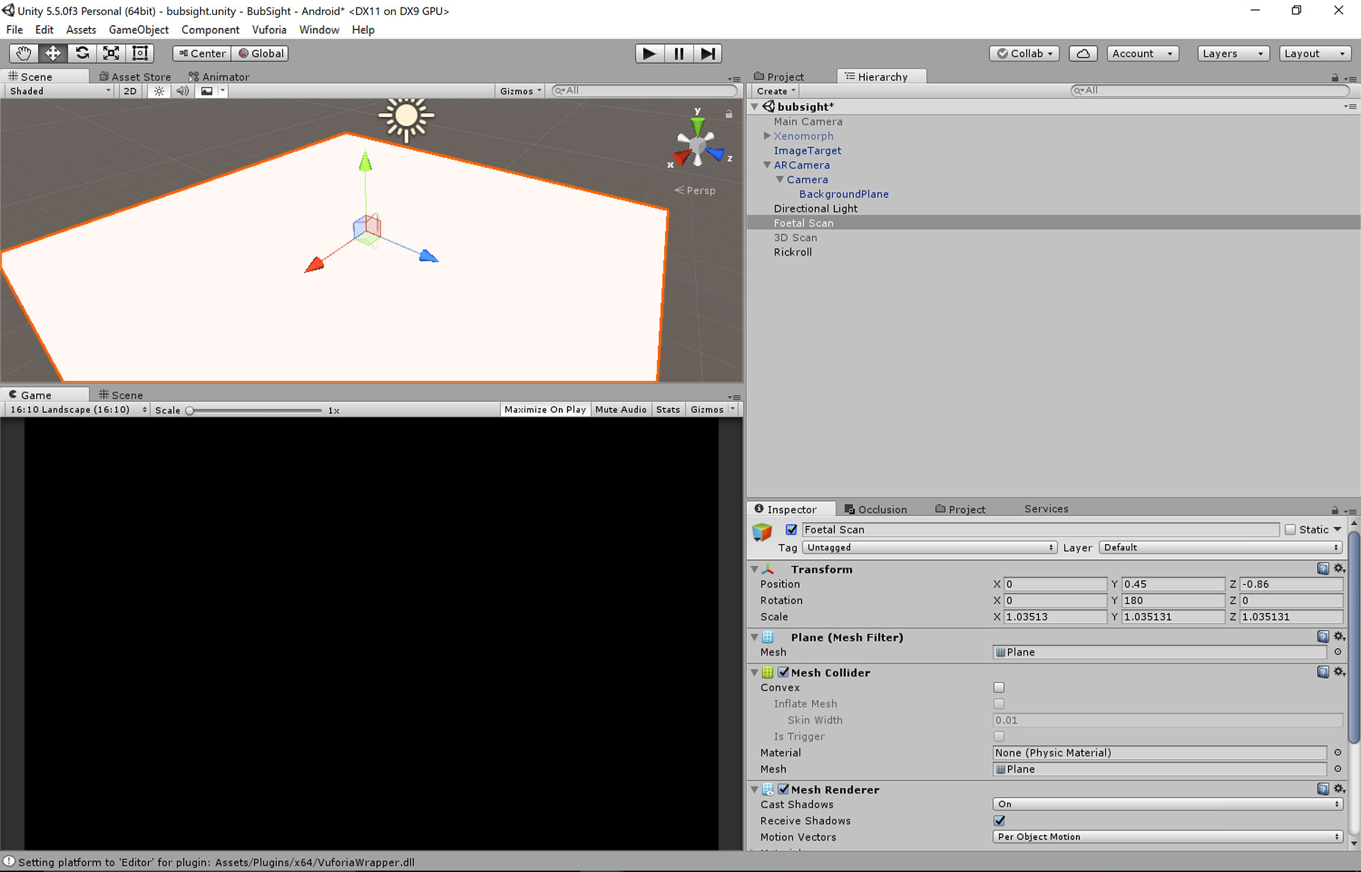Screen dimensions: 1361x872
Task: Select the Scale tool icon
Action: (x=111, y=53)
